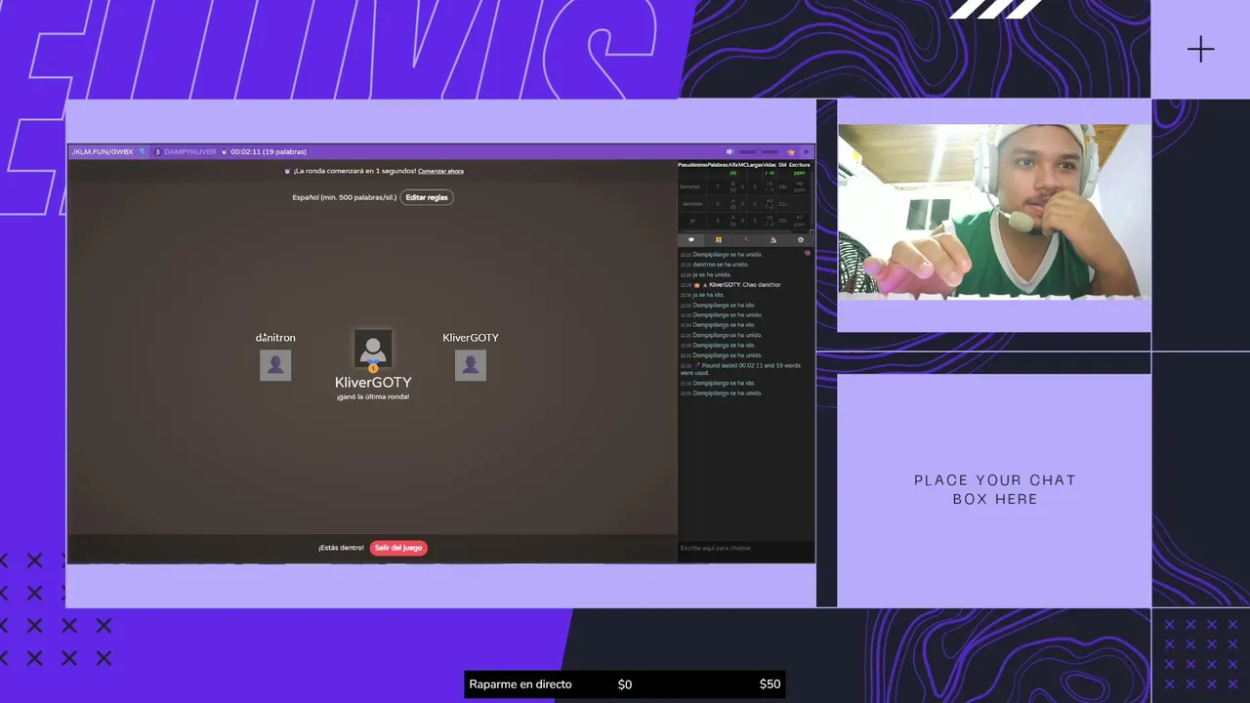
Task: Mute the game sound via speaker icon
Action: point(729,151)
